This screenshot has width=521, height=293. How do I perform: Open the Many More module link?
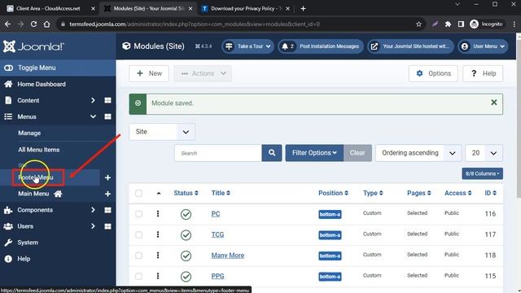tap(228, 256)
